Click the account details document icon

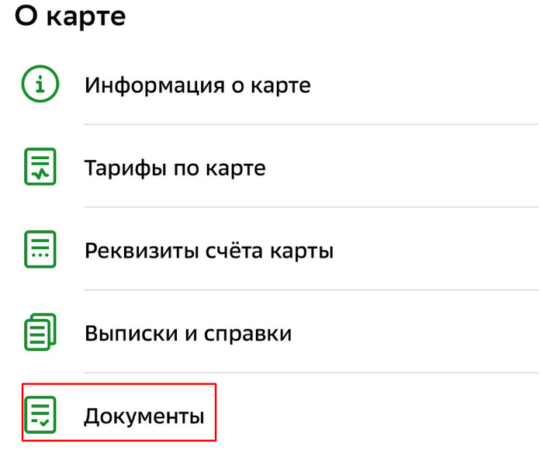coord(40,250)
